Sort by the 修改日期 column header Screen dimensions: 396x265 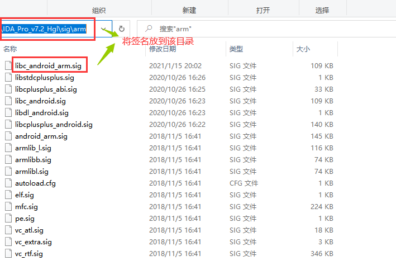coord(163,49)
